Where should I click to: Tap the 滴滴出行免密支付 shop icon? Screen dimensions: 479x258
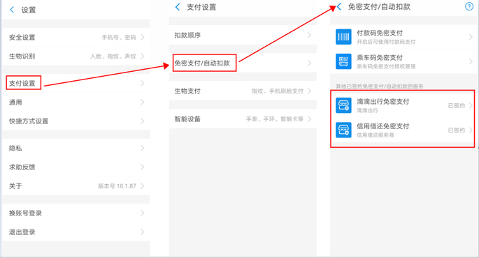point(343,105)
